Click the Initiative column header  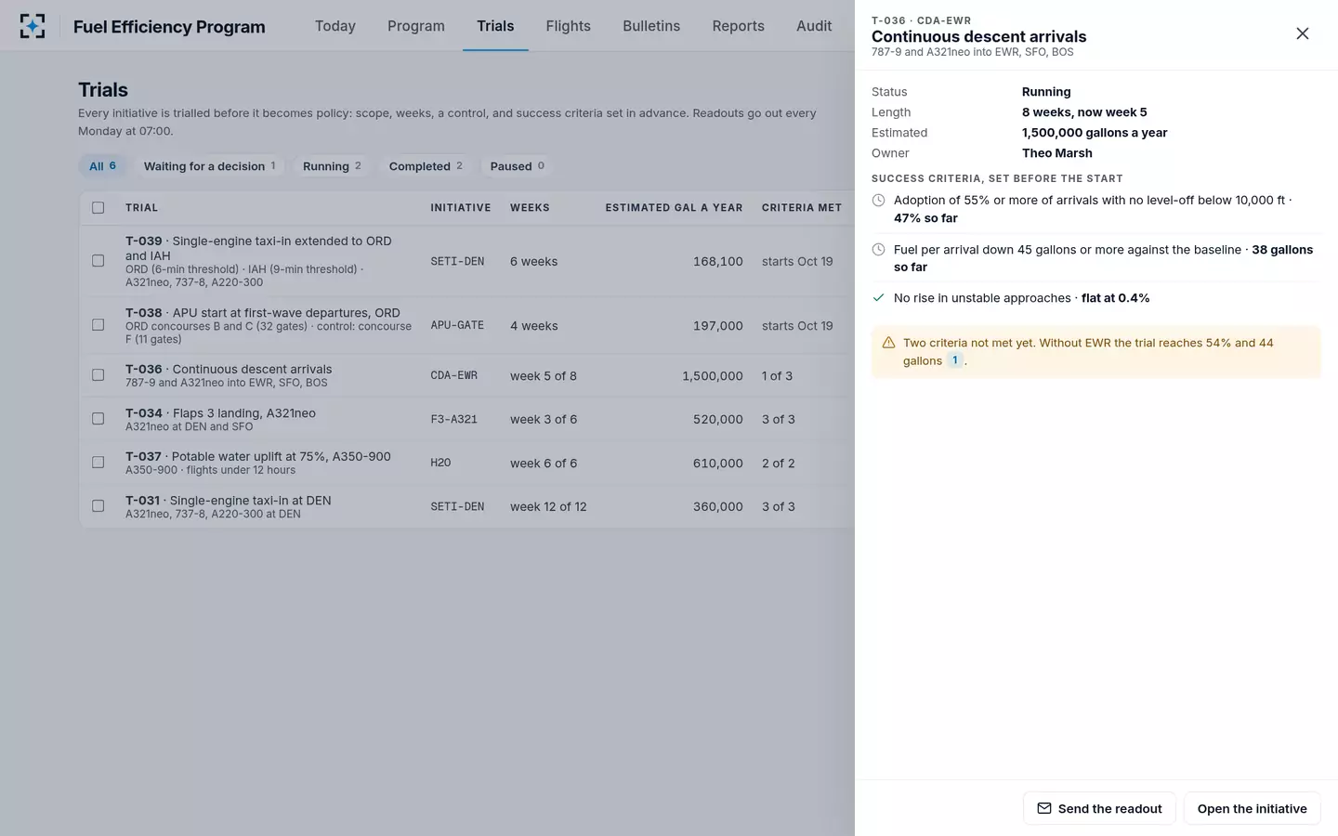pos(461,208)
